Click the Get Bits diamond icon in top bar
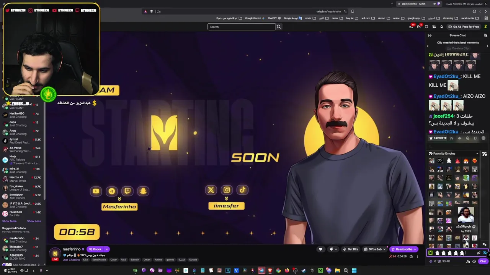This screenshot has width=490, height=275. pos(441,27)
